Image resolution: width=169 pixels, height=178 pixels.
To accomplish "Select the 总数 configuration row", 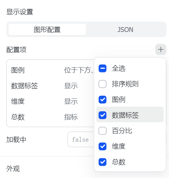I will click(51, 117).
